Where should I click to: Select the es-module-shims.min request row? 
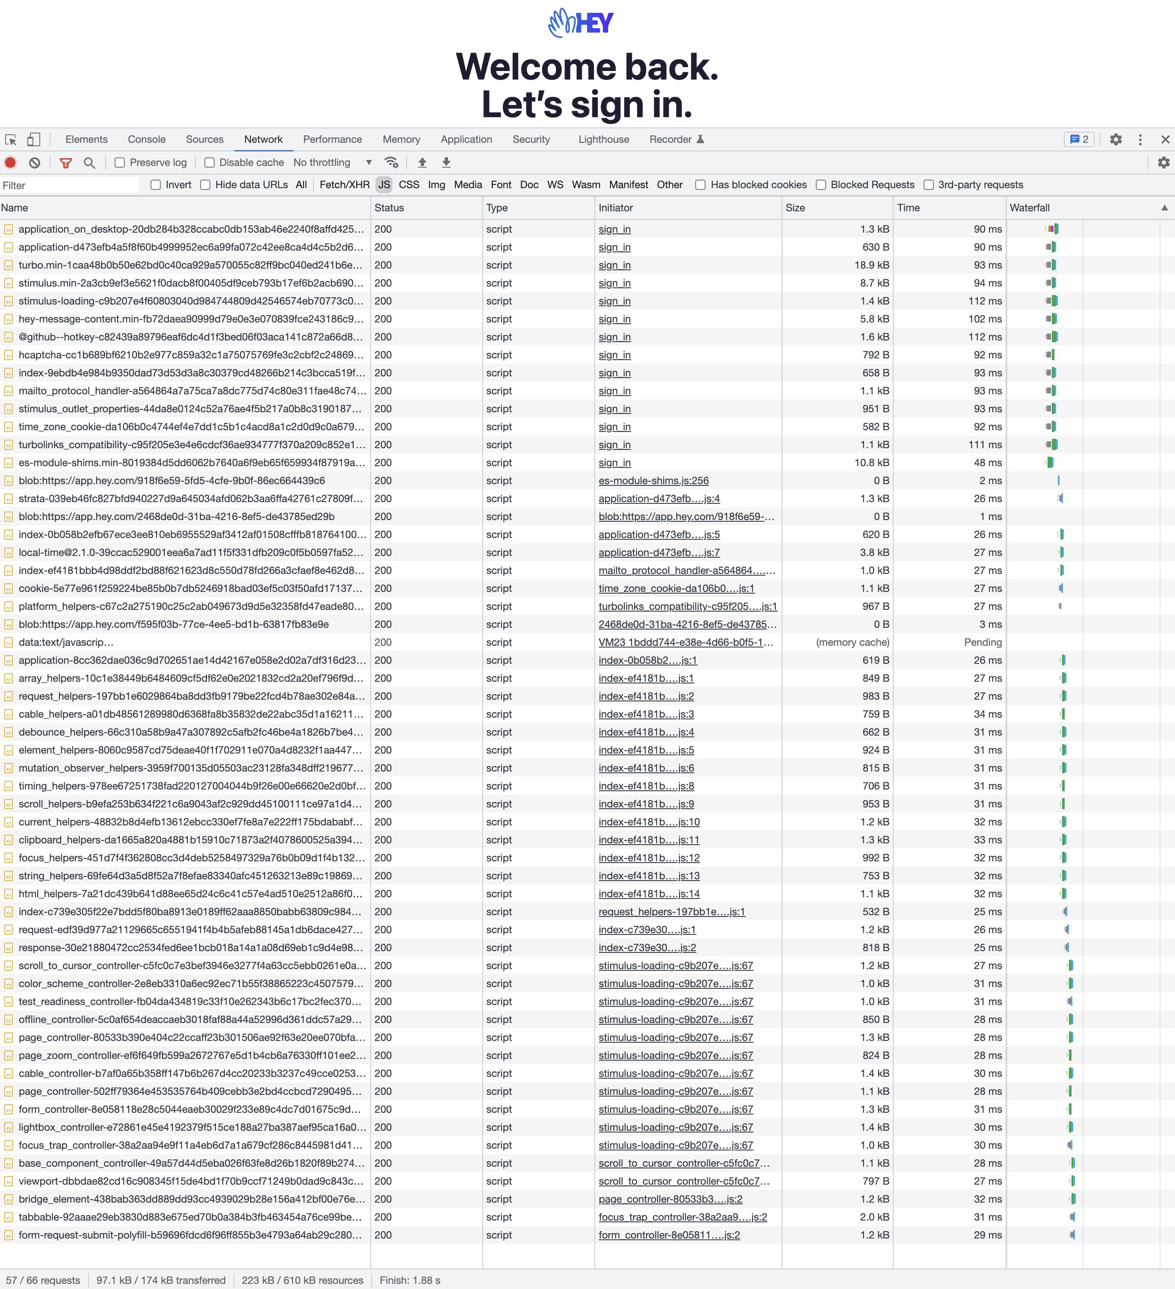pyautogui.click(x=587, y=463)
